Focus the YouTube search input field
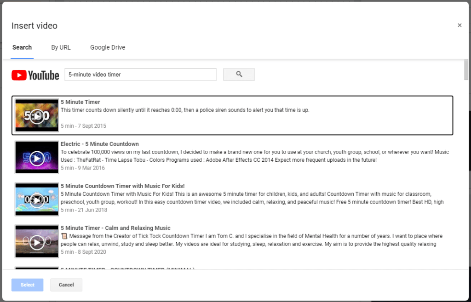The image size is (471, 302). tap(140, 74)
